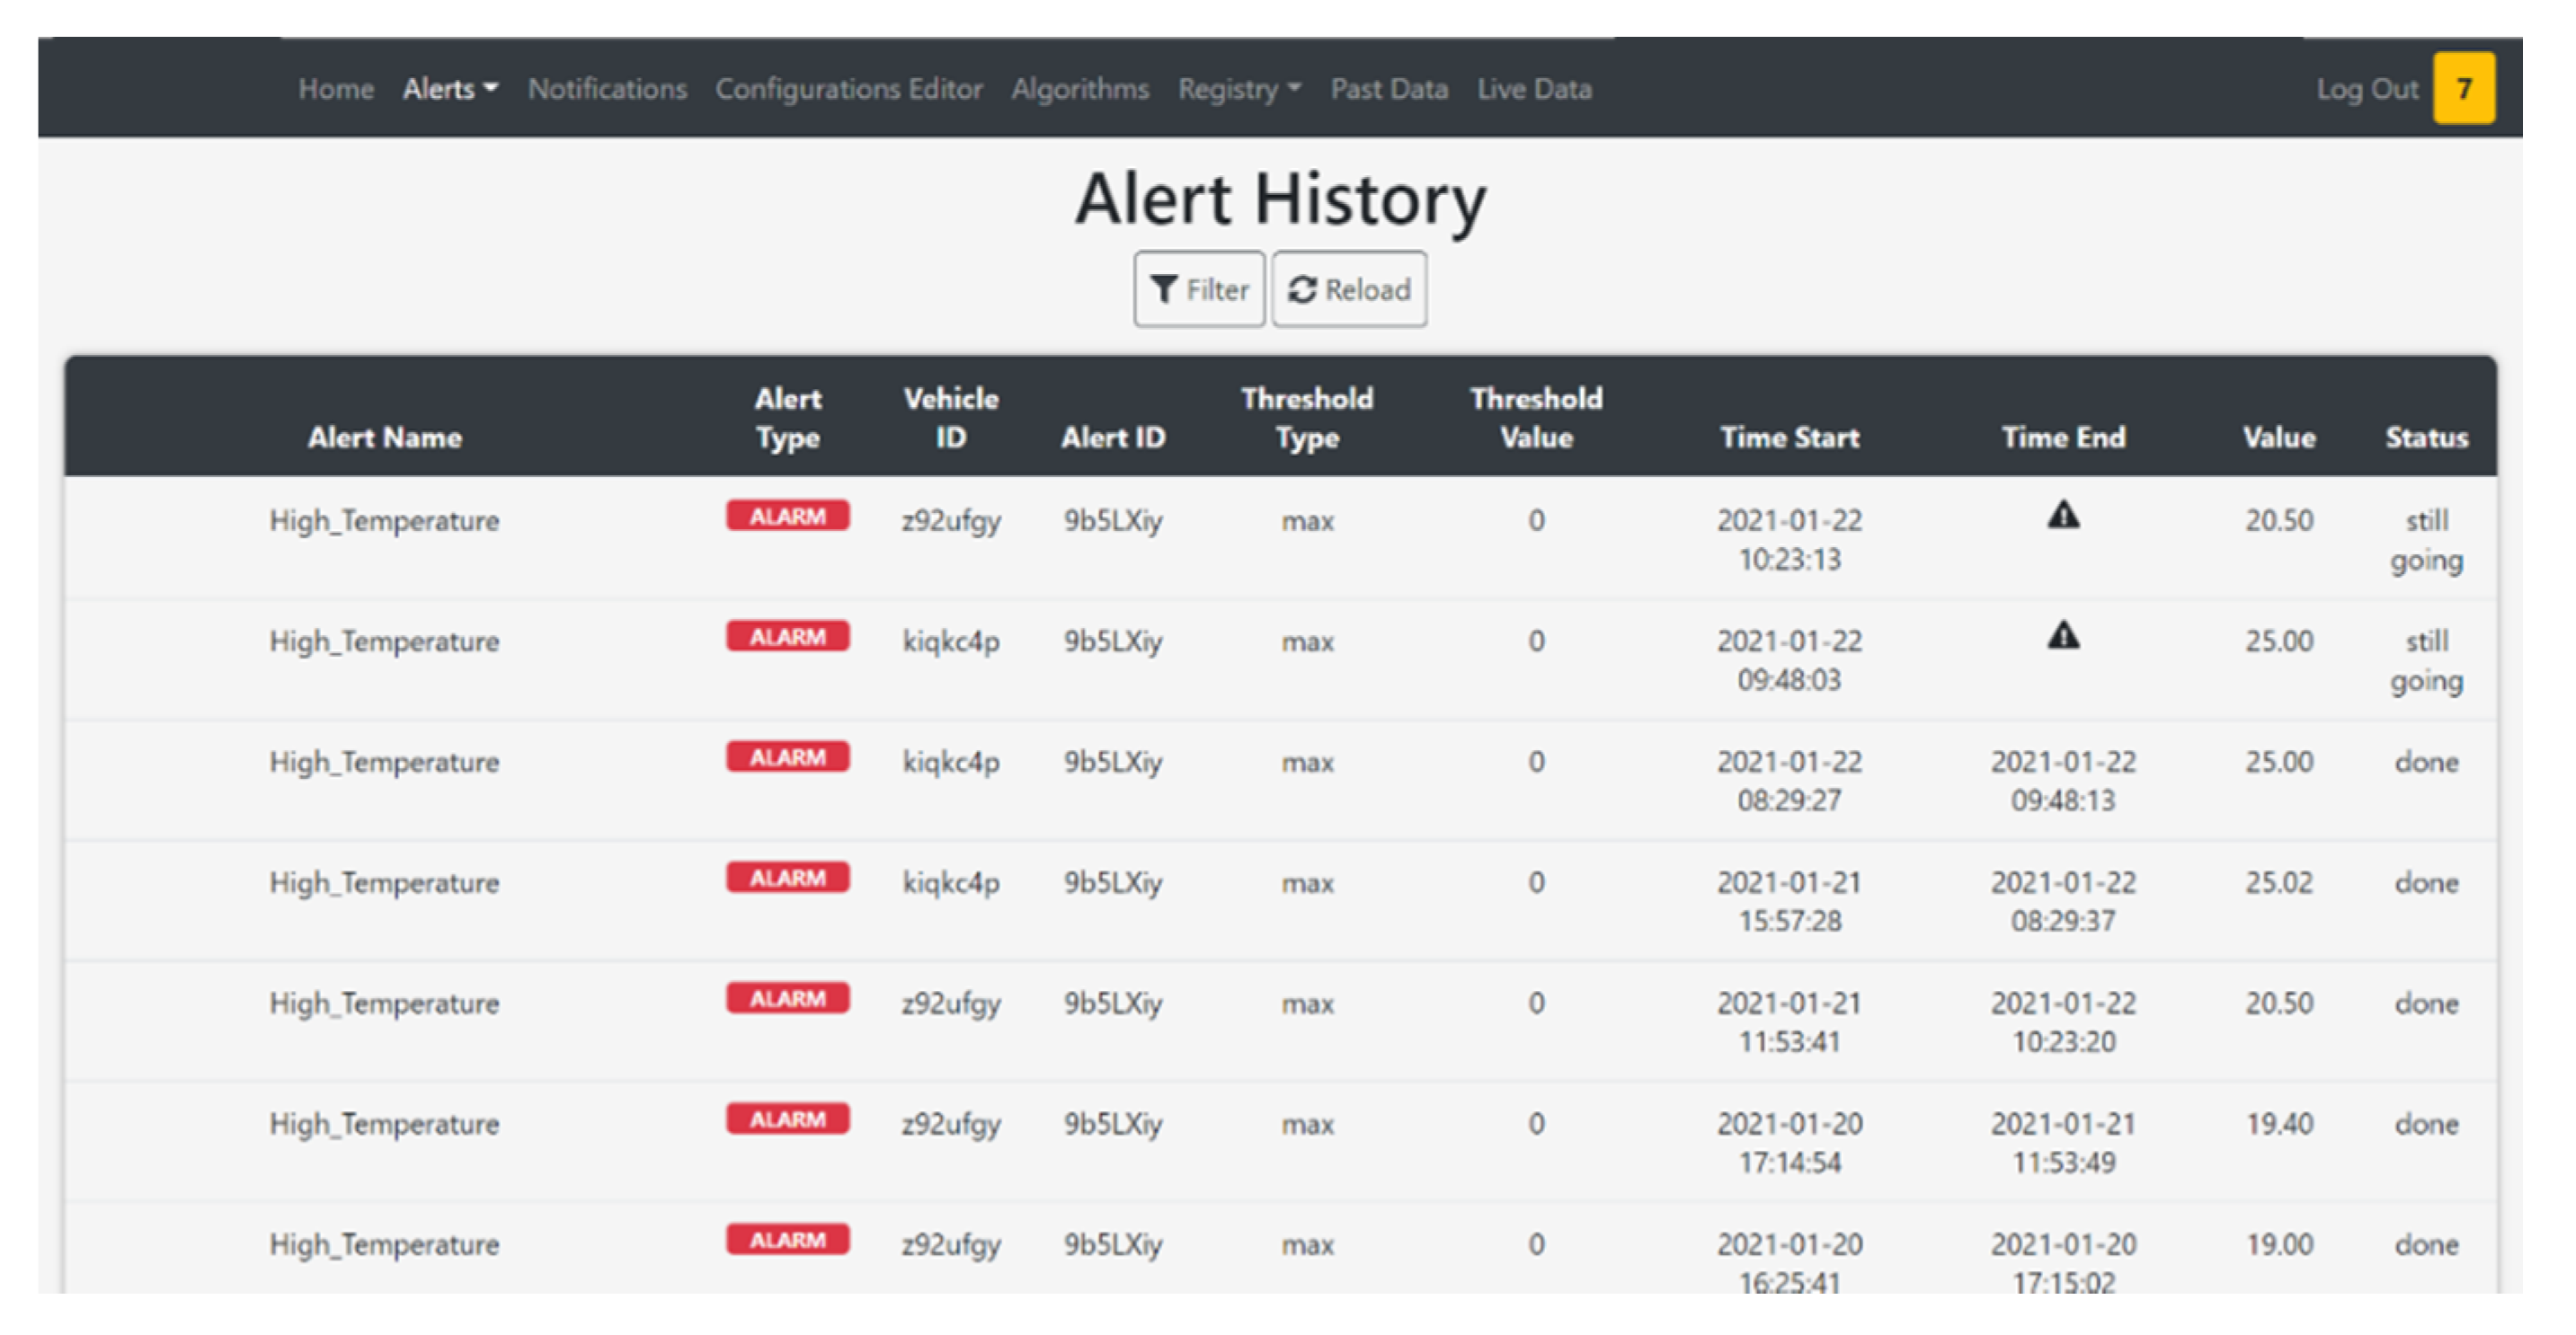The width and height of the screenshot is (2576, 1335).
Task: Click ALARM badge for 15:57:28 alert
Action: (787, 878)
